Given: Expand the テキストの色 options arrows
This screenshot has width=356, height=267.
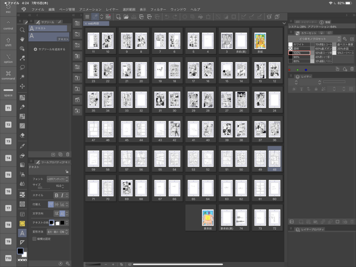Looking at the screenshot, I should (x=67, y=223).
